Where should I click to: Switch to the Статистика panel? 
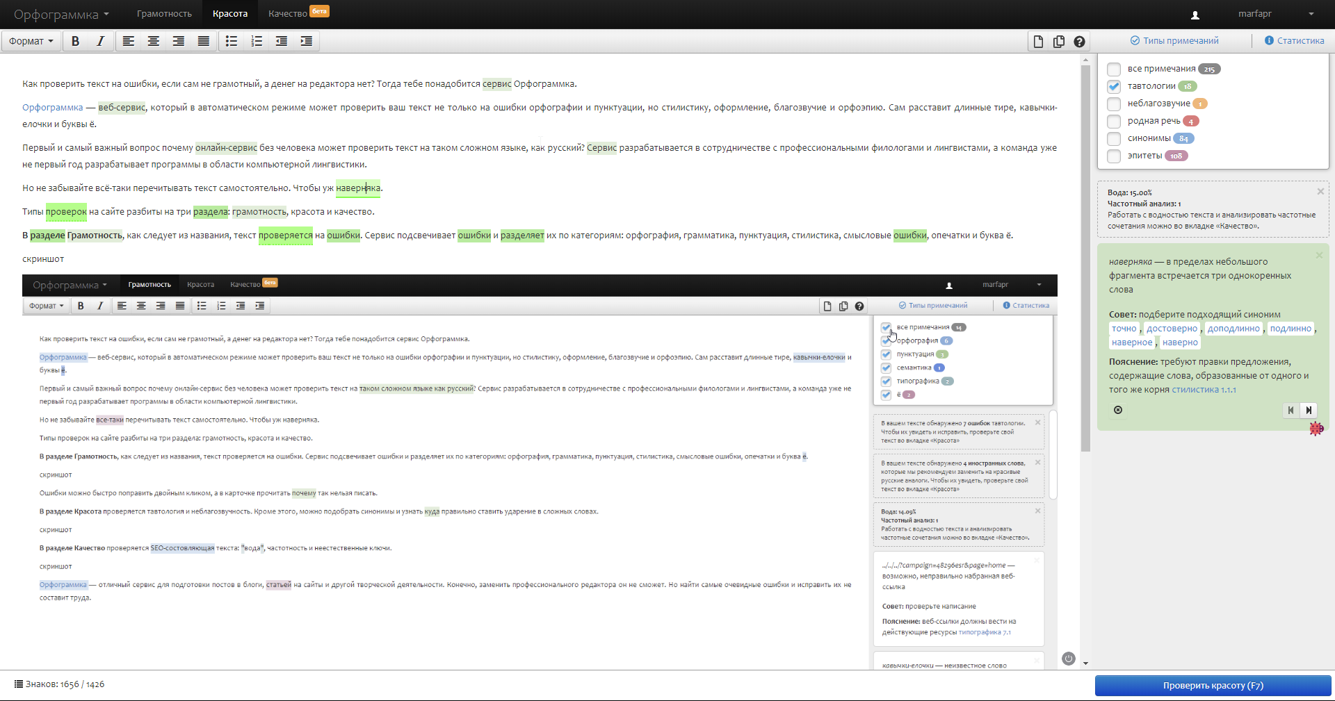(x=1295, y=41)
